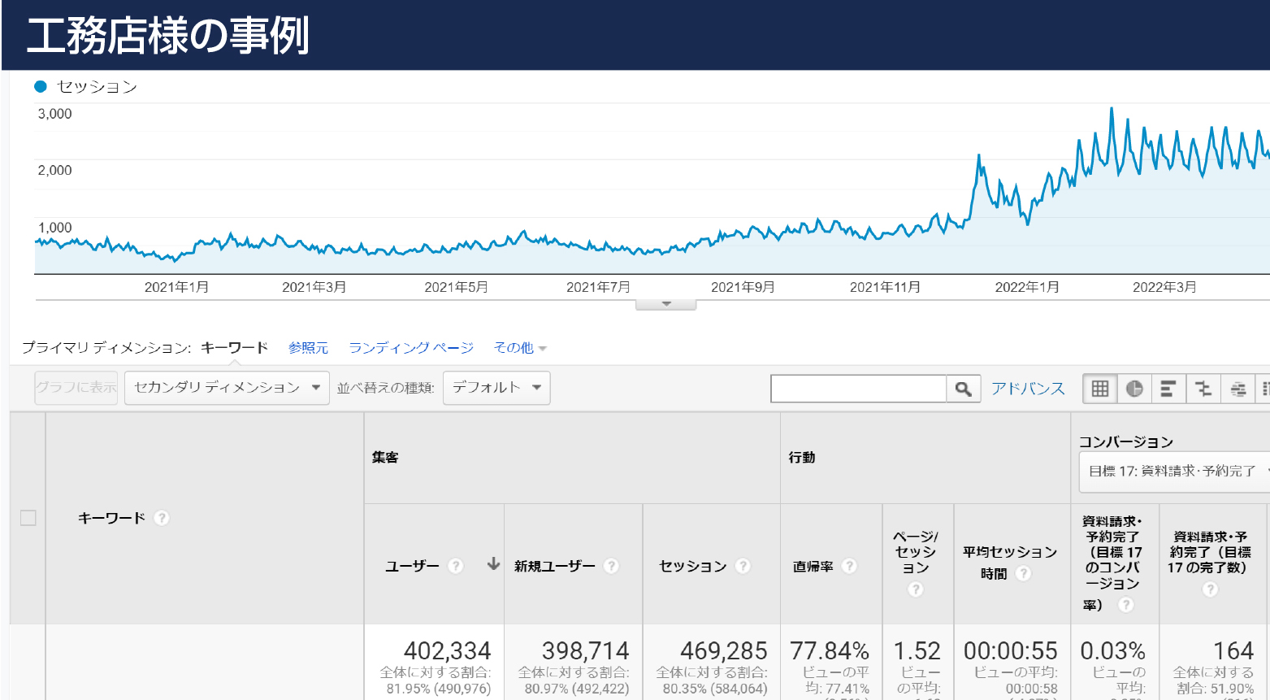Open help icon under ページ/セッション column
The height and width of the screenshot is (700, 1270).
tap(916, 589)
